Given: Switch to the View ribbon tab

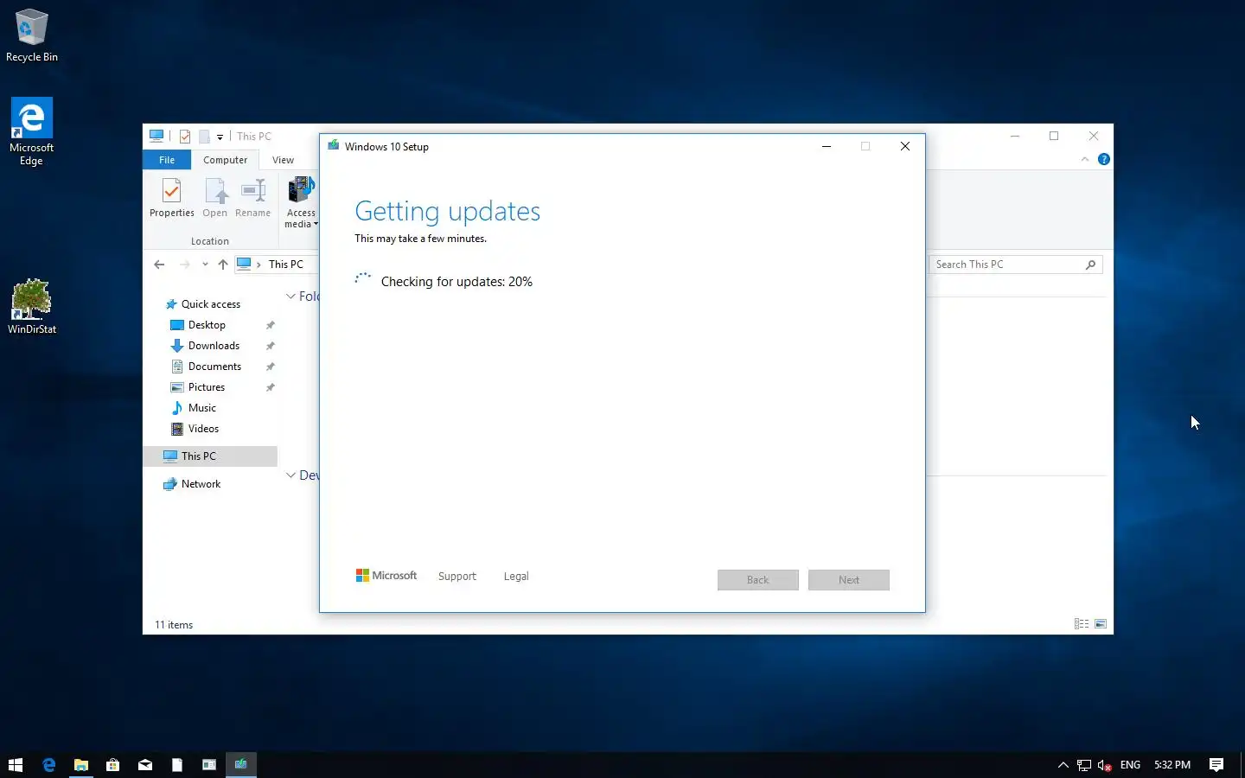Looking at the screenshot, I should click(283, 160).
